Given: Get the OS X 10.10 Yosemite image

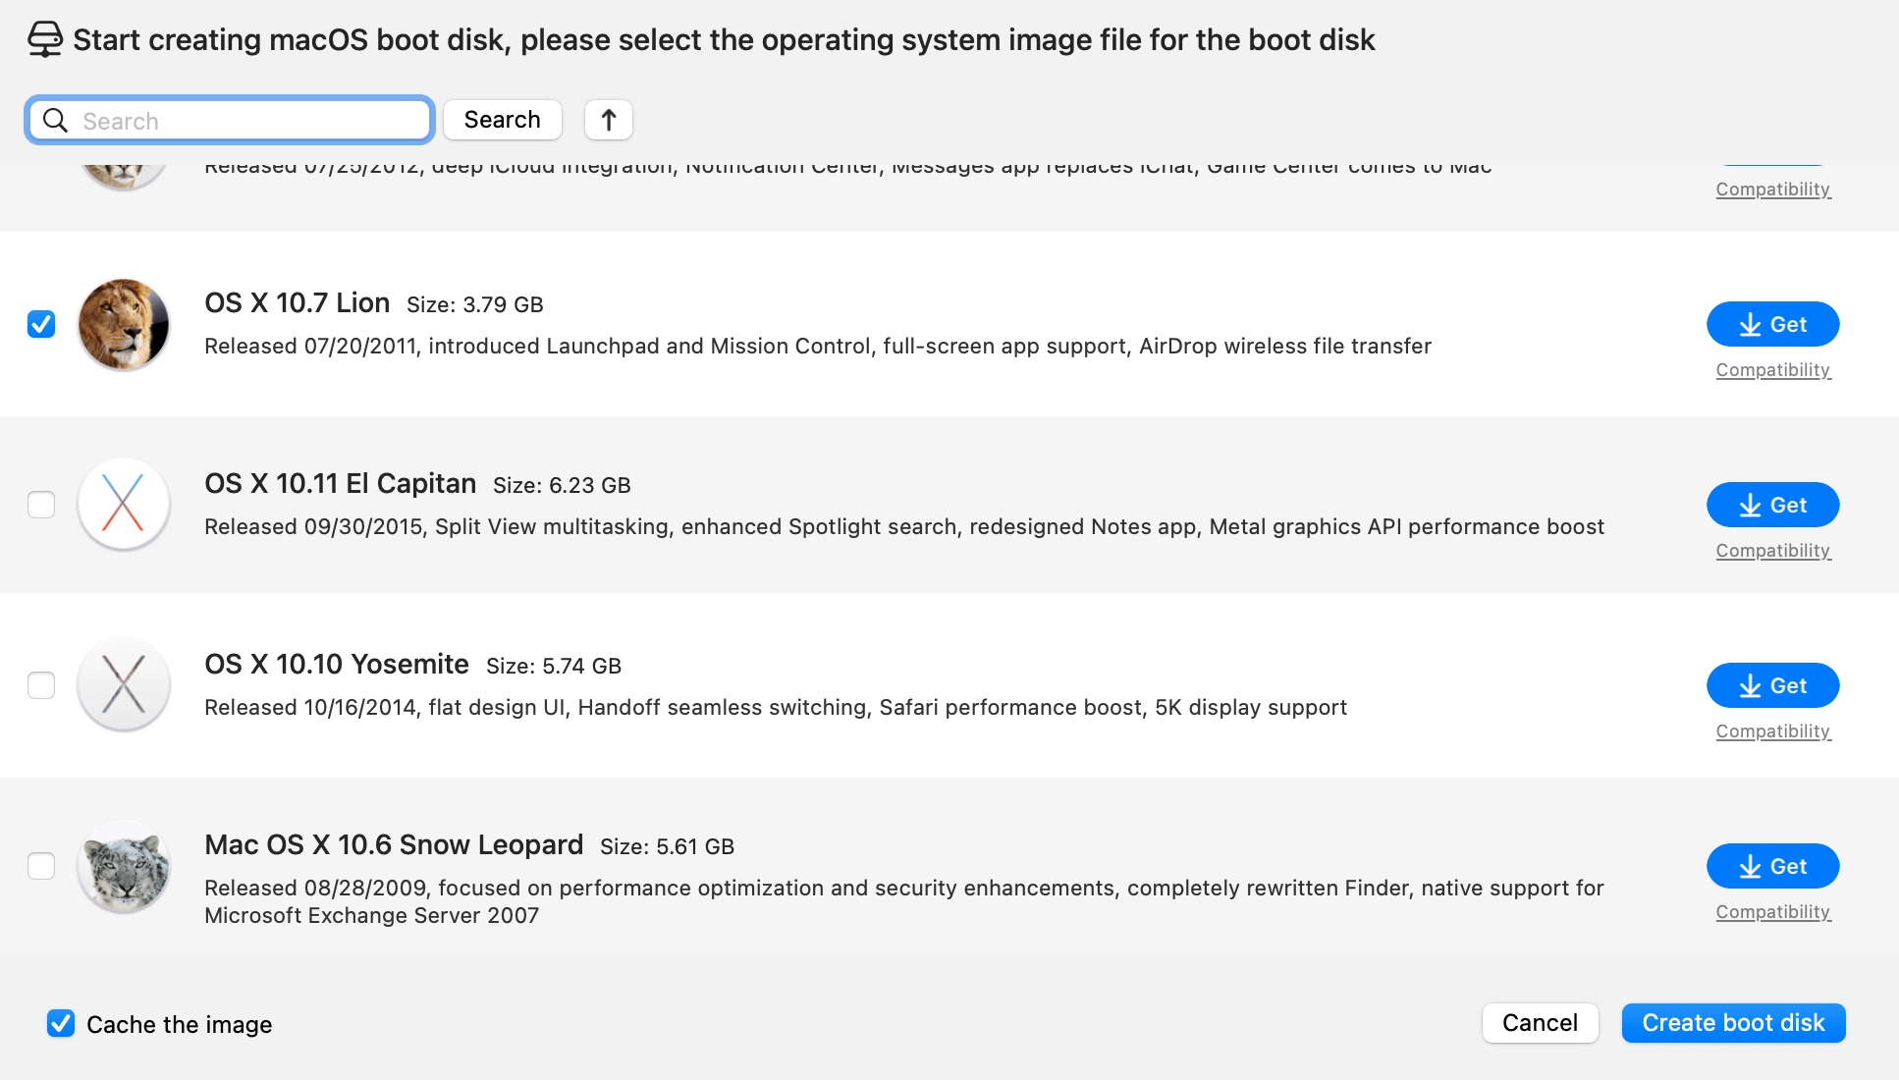Looking at the screenshot, I should (1772, 685).
